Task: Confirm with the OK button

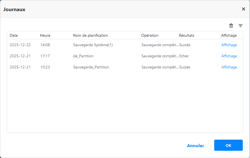Action: [228, 145]
